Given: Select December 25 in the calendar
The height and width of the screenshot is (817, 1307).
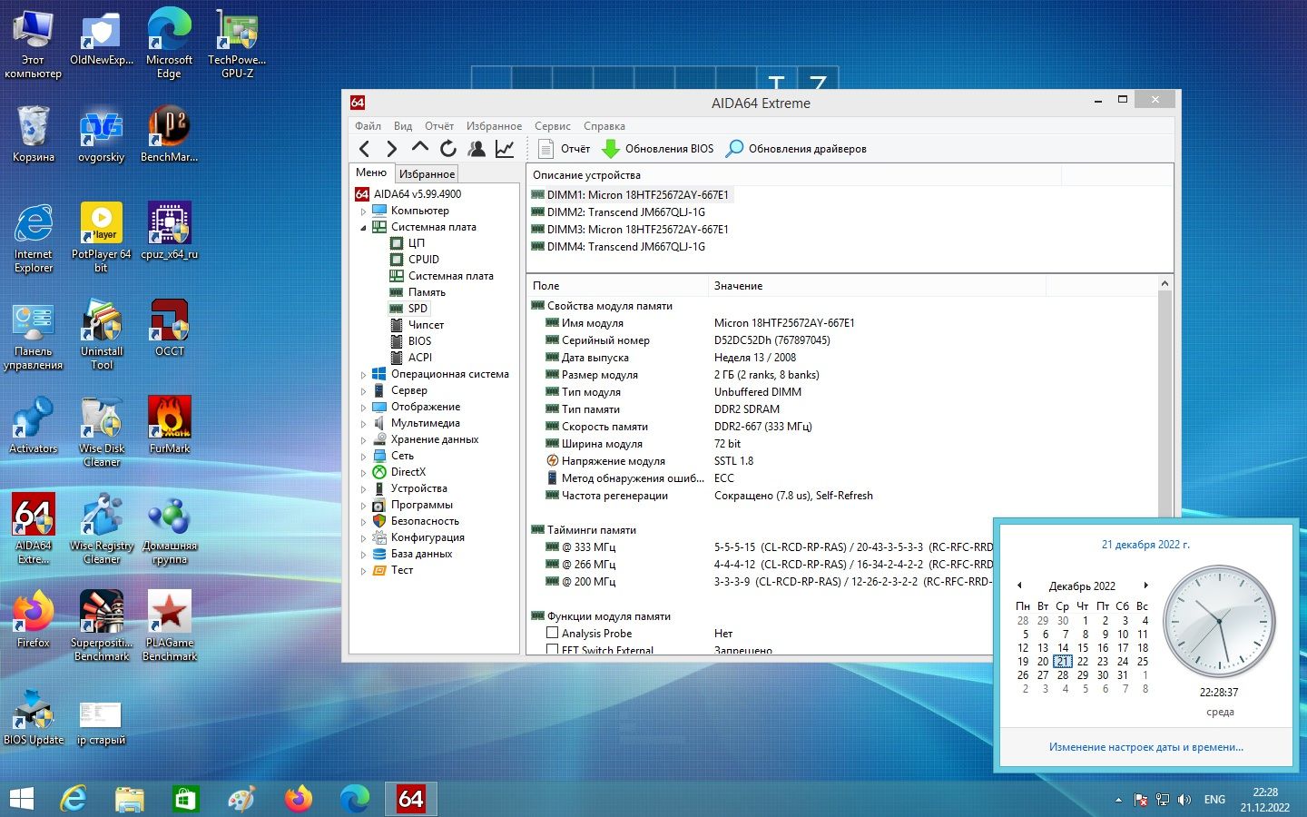Looking at the screenshot, I should pos(1143,662).
